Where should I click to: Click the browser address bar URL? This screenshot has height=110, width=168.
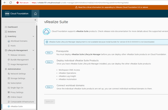[x=80, y=3]
